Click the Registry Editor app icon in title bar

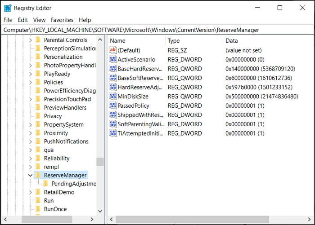[8, 8]
